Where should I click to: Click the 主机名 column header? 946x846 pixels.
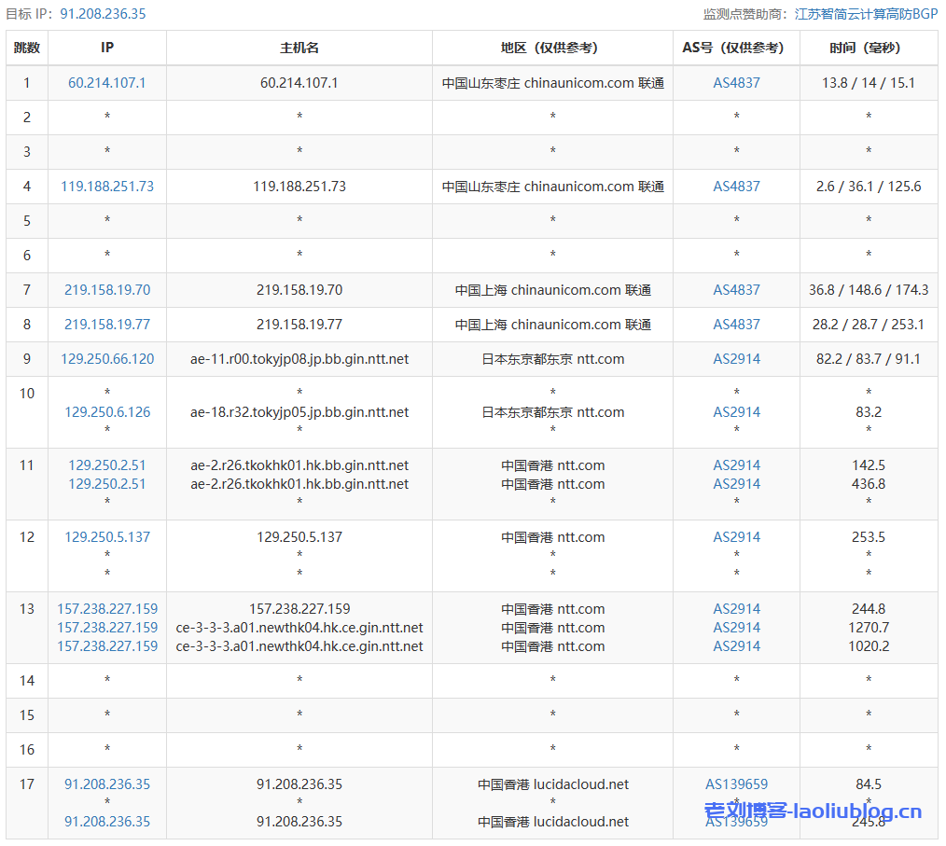pyautogui.click(x=299, y=48)
